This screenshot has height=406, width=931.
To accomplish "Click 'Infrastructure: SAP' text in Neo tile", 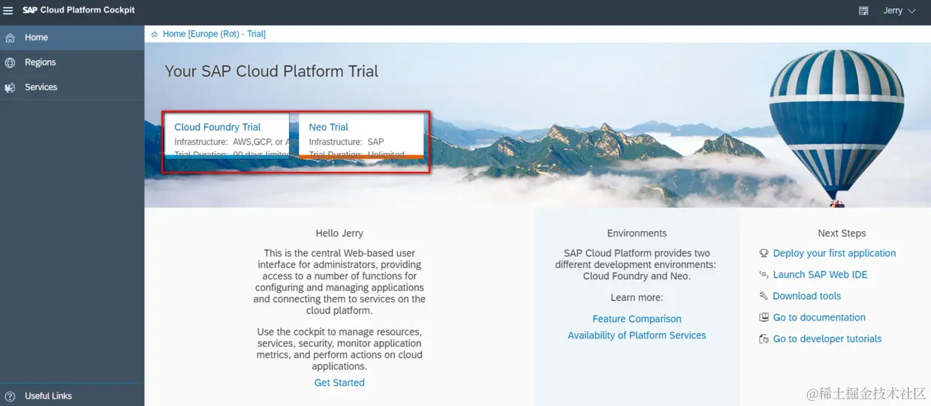I will click(346, 142).
